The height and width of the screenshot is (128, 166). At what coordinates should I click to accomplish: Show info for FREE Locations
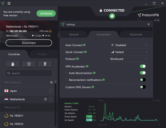[51, 82]
